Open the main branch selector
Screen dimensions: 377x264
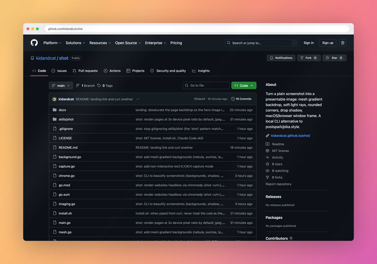point(61,85)
